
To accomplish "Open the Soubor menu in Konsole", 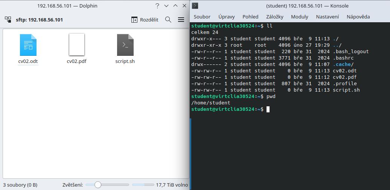I will (x=202, y=17).
